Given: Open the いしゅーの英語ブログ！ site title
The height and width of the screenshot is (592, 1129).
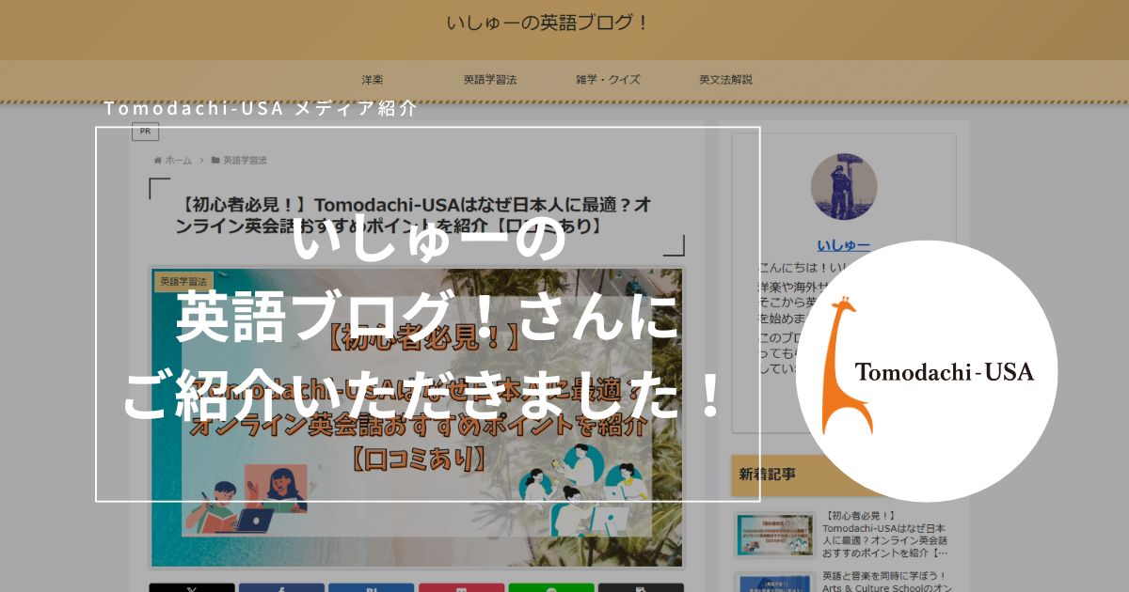Looking at the screenshot, I should [x=548, y=22].
